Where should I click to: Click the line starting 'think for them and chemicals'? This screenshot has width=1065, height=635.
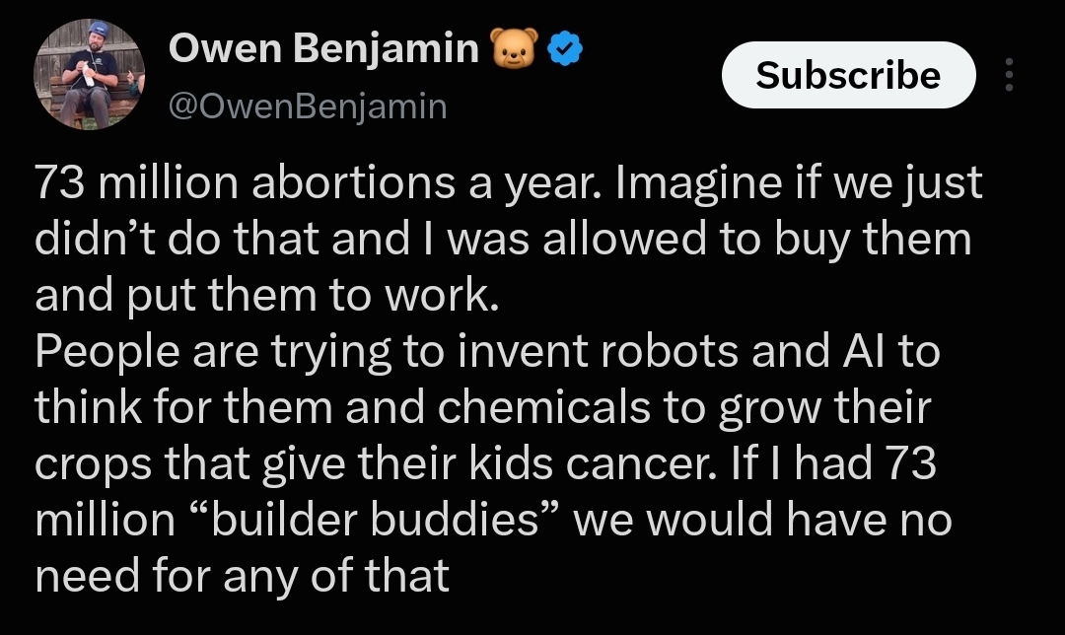coord(483,408)
